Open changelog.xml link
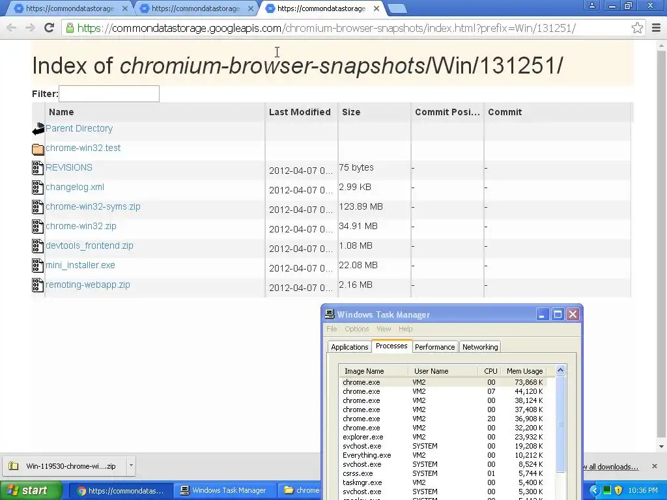The width and height of the screenshot is (667, 500). click(x=75, y=187)
